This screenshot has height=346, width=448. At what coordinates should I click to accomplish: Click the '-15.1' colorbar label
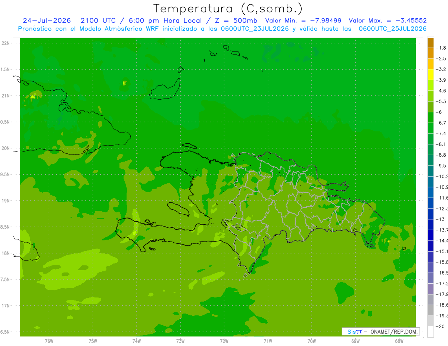442,251
